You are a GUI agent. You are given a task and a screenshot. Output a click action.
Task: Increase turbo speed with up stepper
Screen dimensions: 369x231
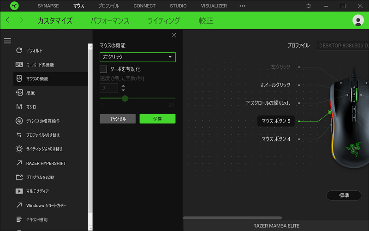(x=123, y=86)
